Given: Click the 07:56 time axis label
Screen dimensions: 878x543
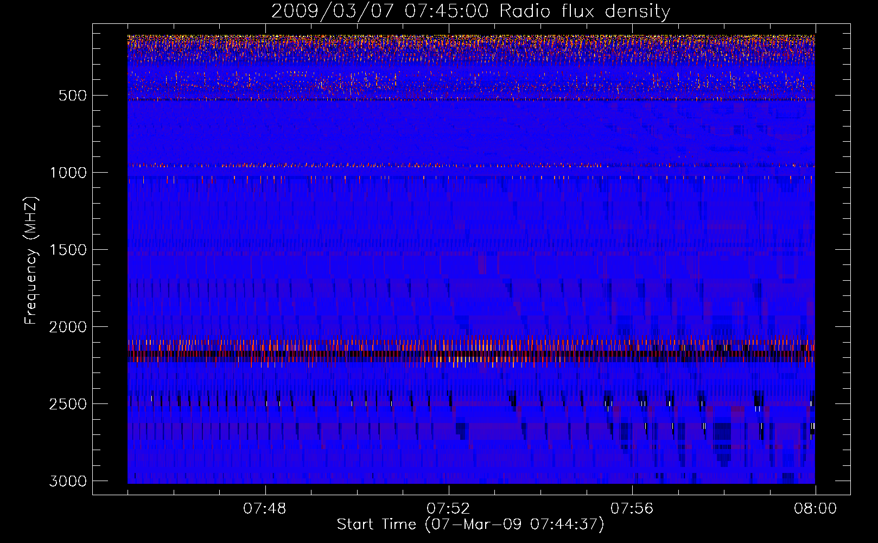Looking at the screenshot, I should pyautogui.click(x=632, y=509).
